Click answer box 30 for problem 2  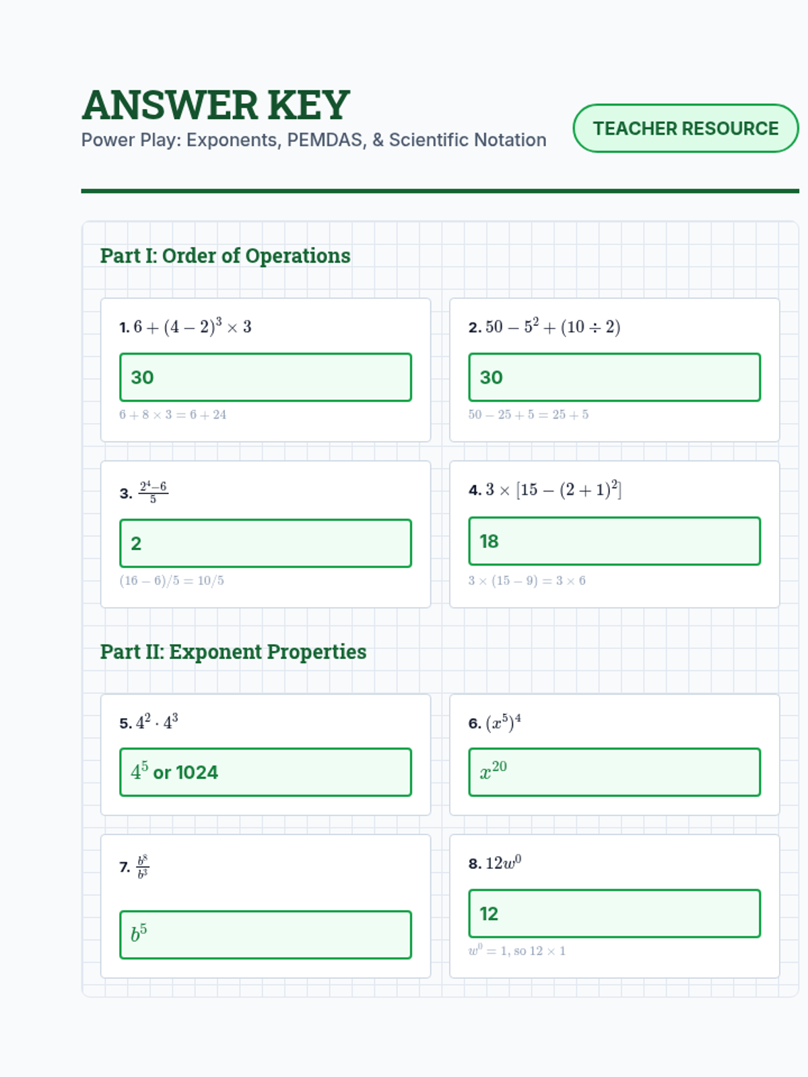point(614,378)
